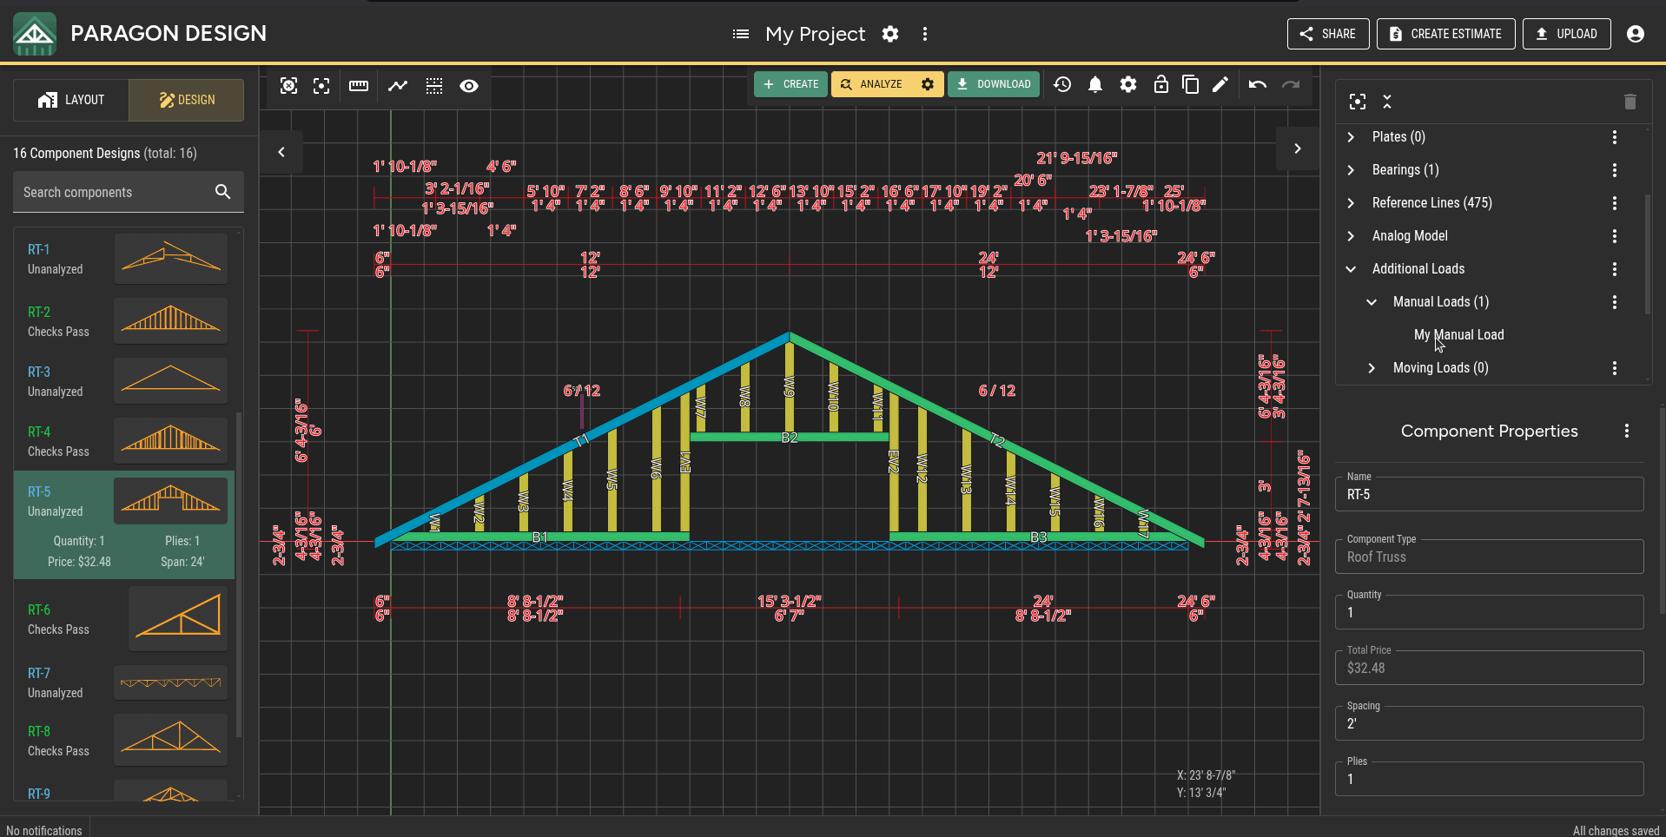The width and height of the screenshot is (1666, 837).
Task: Open the Analyze settings gear
Action: point(928,84)
